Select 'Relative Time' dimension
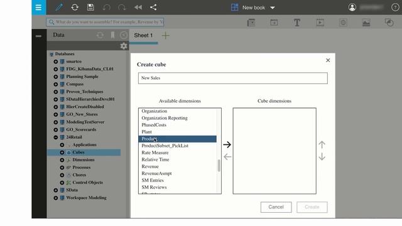This screenshot has height=226, width=402. pyautogui.click(x=155, y=159)
